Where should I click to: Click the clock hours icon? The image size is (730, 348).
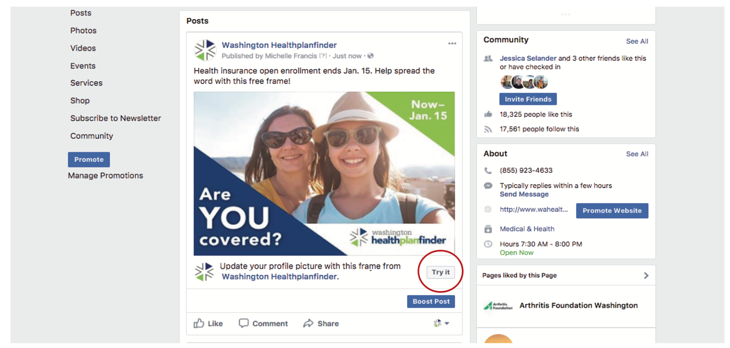click(488, 244)
